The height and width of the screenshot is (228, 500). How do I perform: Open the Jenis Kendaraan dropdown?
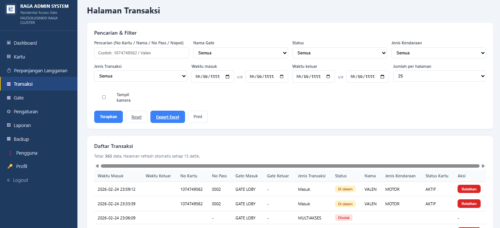[438, 53]
